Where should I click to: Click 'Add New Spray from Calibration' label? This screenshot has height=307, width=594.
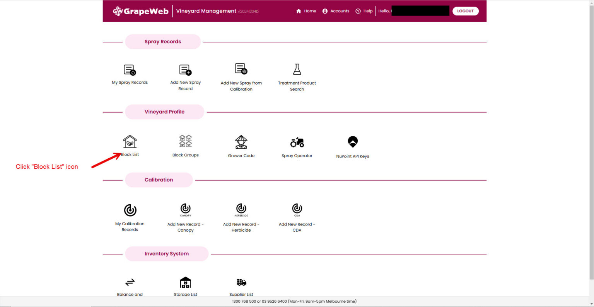tap(241, 86)
